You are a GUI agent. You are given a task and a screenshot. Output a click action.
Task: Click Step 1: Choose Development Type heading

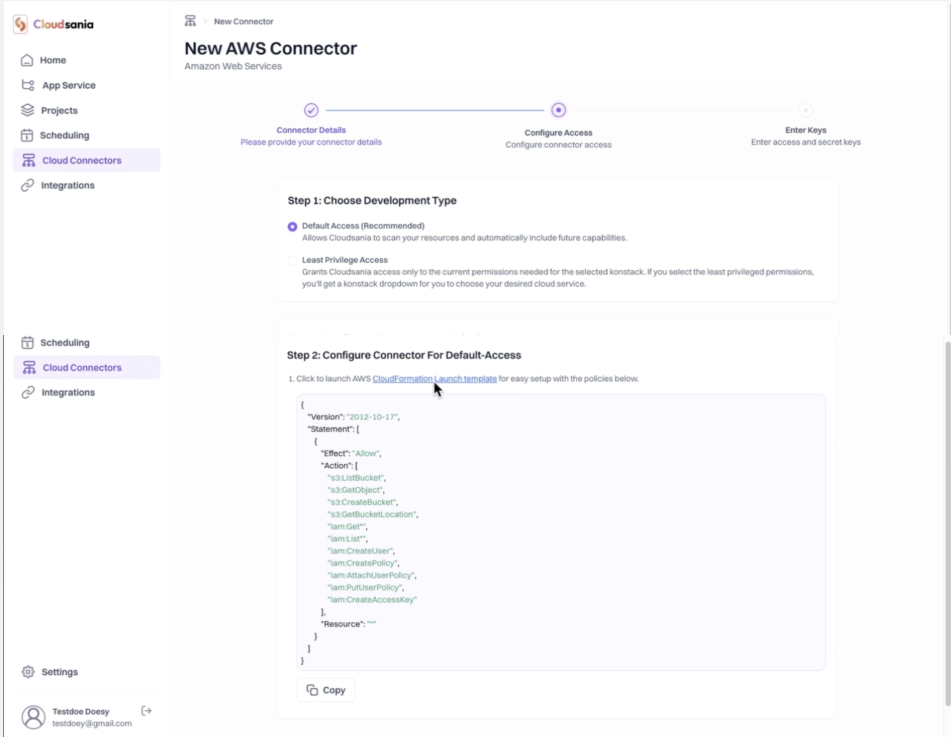pyautogui.click(x=372, y=200)
